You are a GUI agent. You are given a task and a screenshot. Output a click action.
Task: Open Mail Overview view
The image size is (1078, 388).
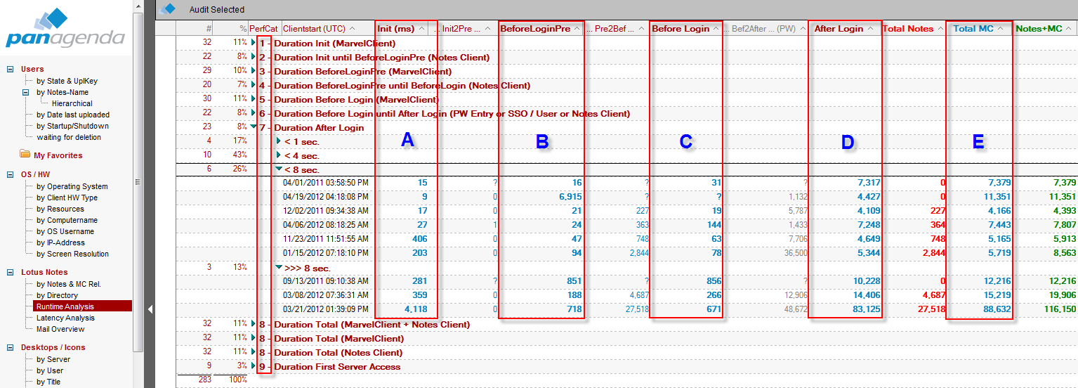(x=60, y=329)
